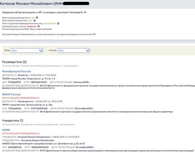Click the red Украина sanctions label
This screenshot has height=153, width=195.
click(x=32, y=26)
